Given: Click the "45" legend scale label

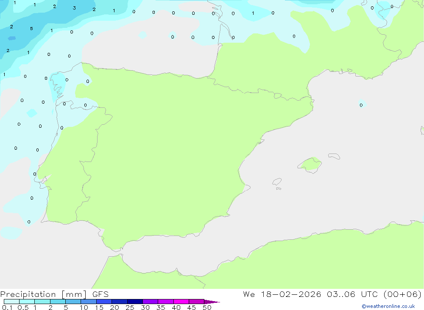Looking at the screenshot, I should click(192, 307).
